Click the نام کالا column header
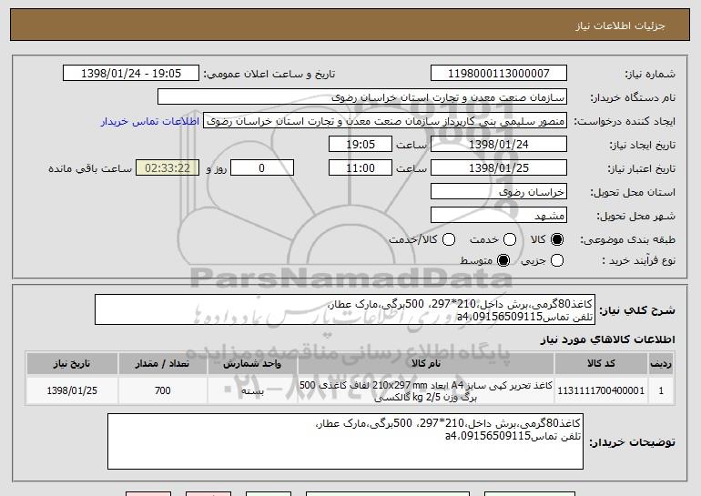701x496 pixels. (426, 363)
